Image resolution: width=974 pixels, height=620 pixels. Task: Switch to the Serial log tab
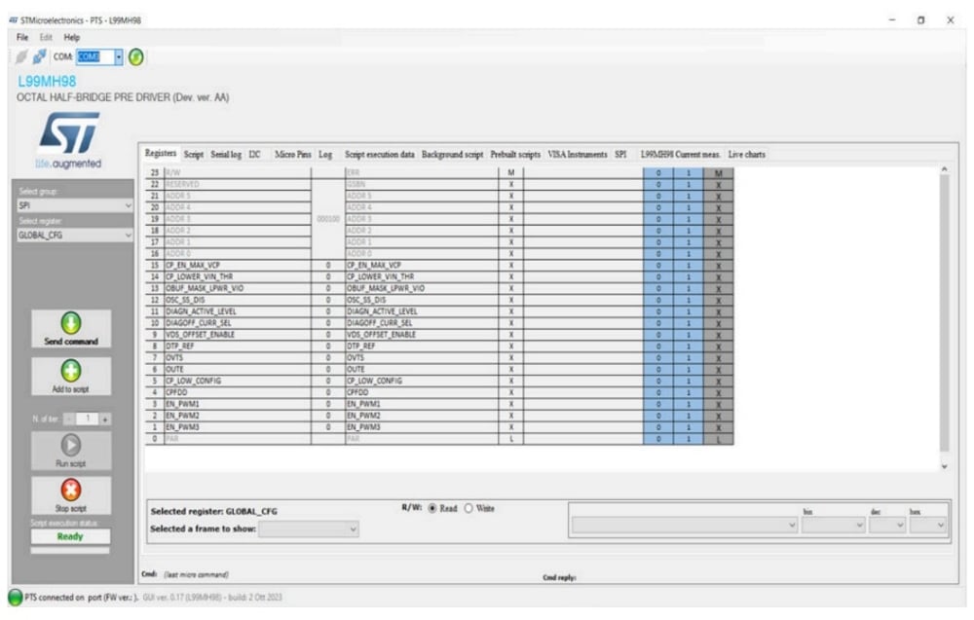tap(225, 155)
